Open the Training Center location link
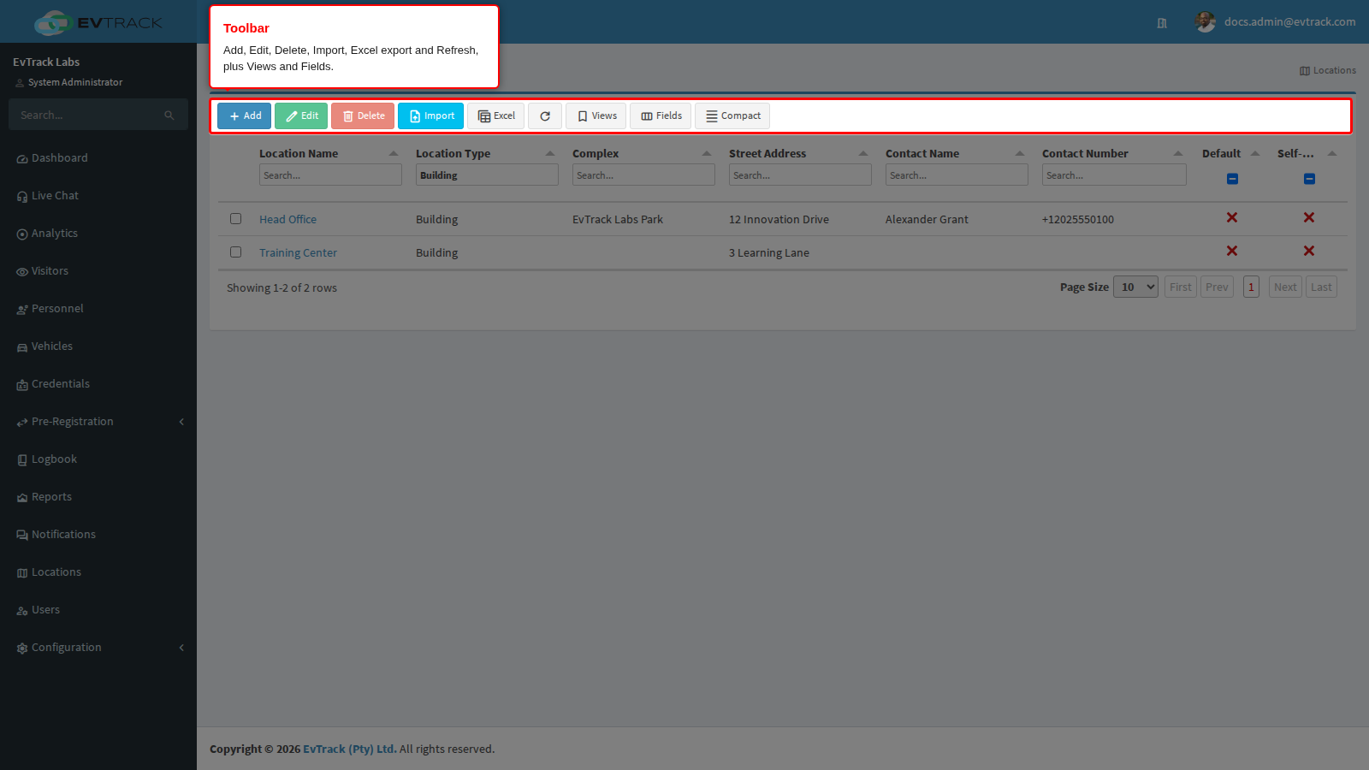This screenshot has width=1369, height=770. coord(298,253)
